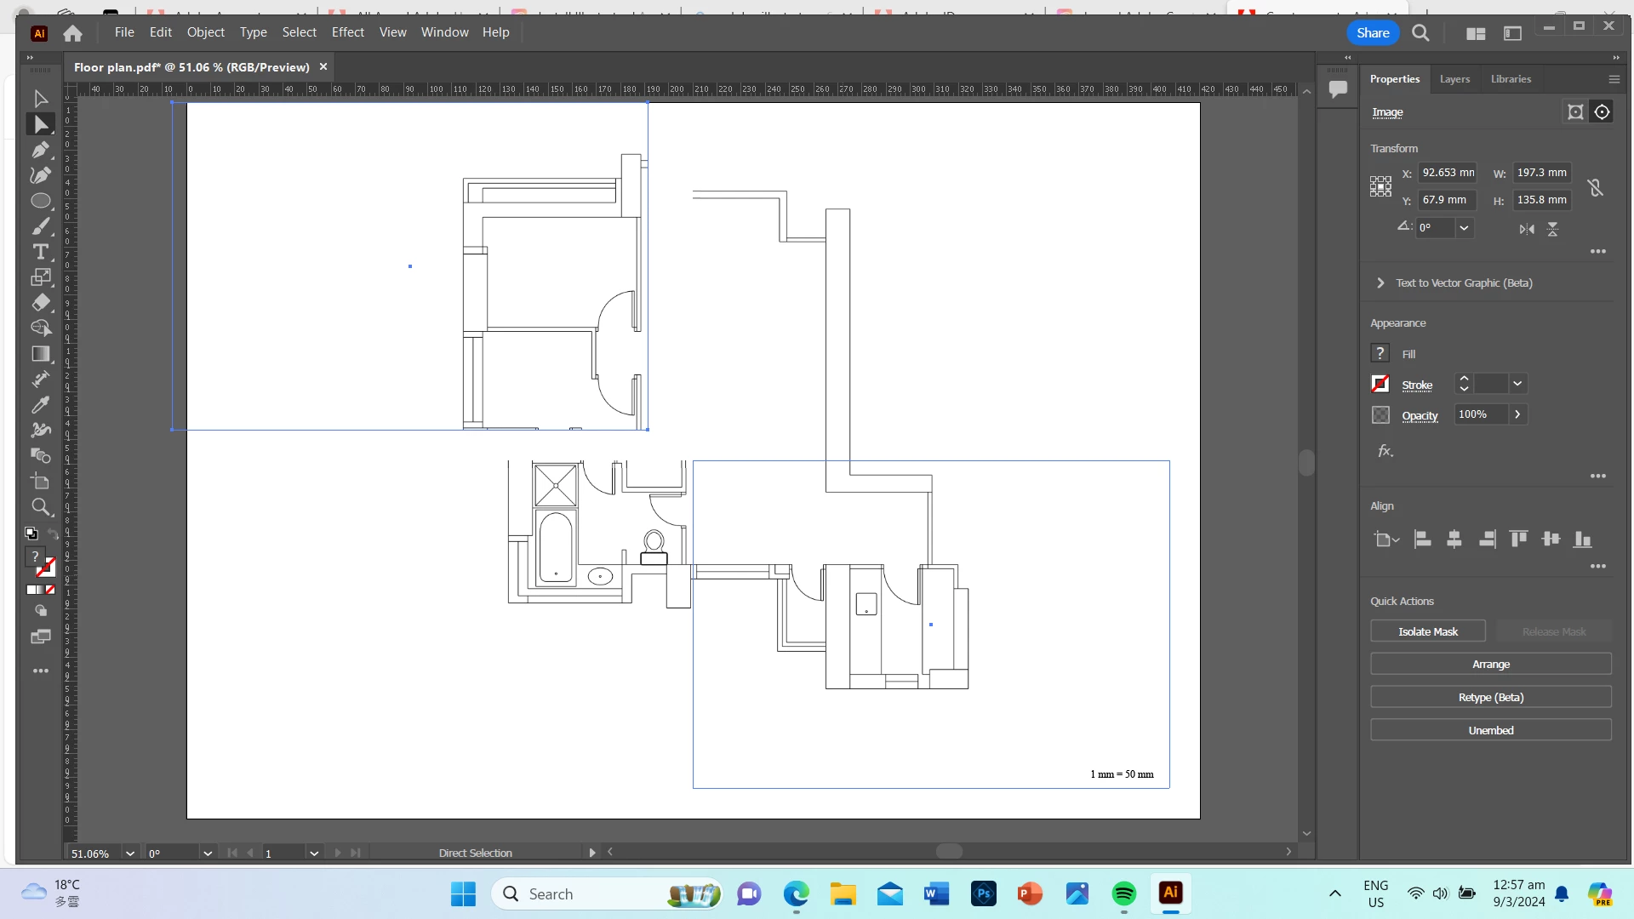
Task: Click the Unembed button
Action: pyautogui.click(x=1490, y=730)
